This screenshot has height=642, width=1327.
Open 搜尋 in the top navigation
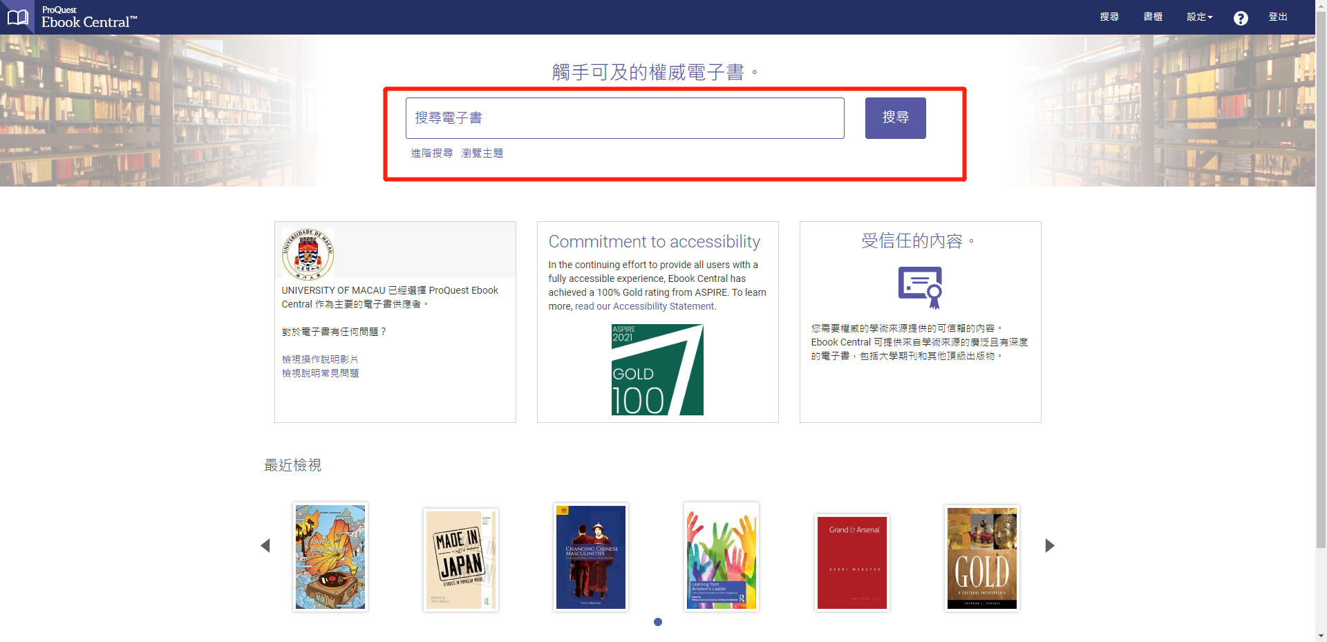[x=1109, y=17]
